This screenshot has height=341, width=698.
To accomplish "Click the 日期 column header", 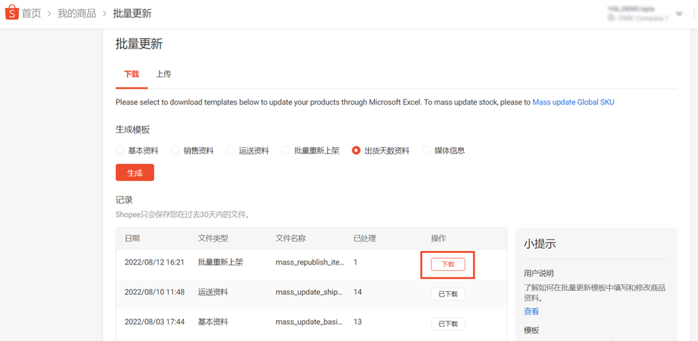I will click(132, 238).
